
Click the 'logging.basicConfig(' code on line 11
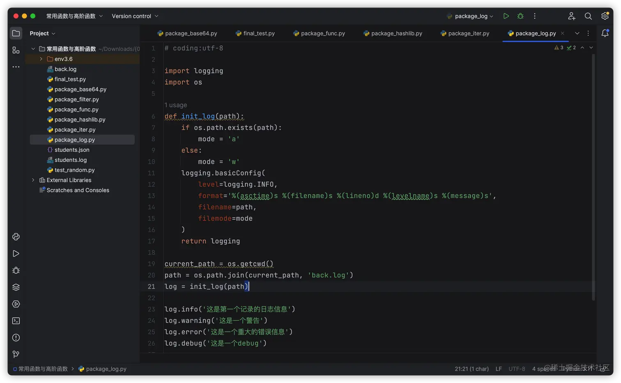(223, 173)
